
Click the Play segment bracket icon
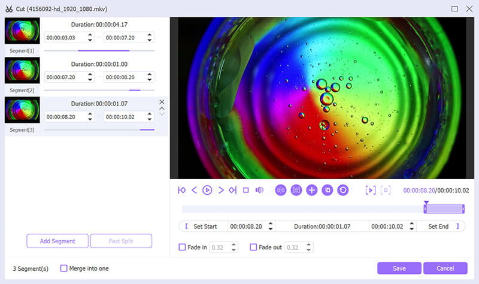(x=371, y=190)
